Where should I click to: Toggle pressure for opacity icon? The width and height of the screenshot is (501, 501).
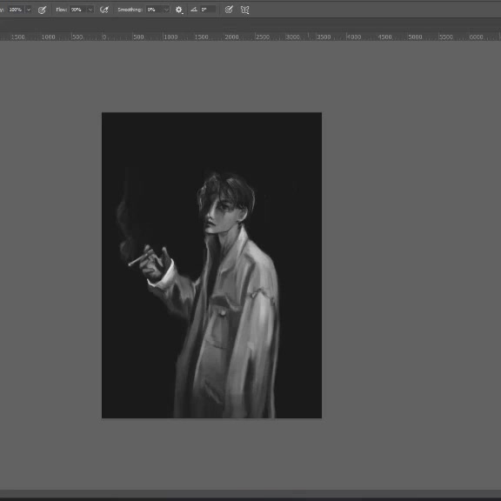point(42,10)
